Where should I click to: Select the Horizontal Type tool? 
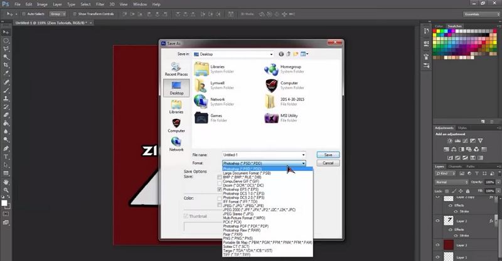click(6, 156)
